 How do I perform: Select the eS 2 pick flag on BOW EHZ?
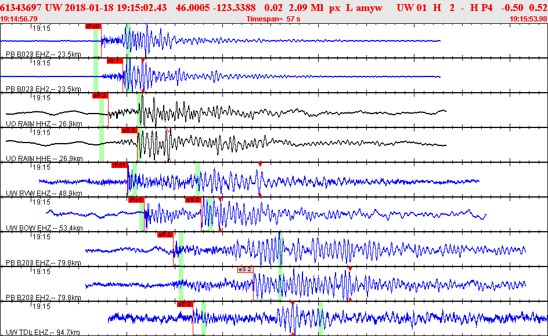coord(193,200)
